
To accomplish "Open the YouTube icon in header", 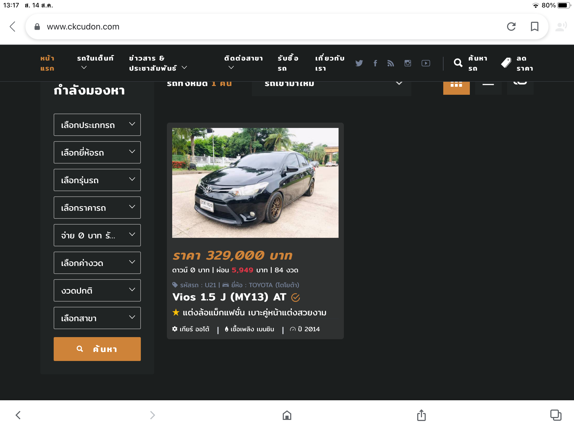I will 426,63.
